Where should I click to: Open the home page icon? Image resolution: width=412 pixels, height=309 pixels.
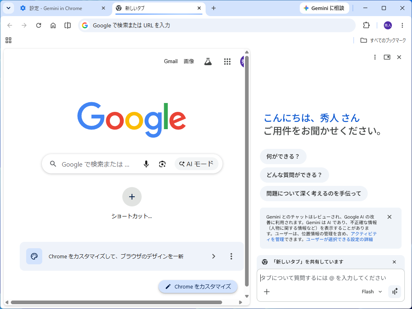(x=53, y=25)
